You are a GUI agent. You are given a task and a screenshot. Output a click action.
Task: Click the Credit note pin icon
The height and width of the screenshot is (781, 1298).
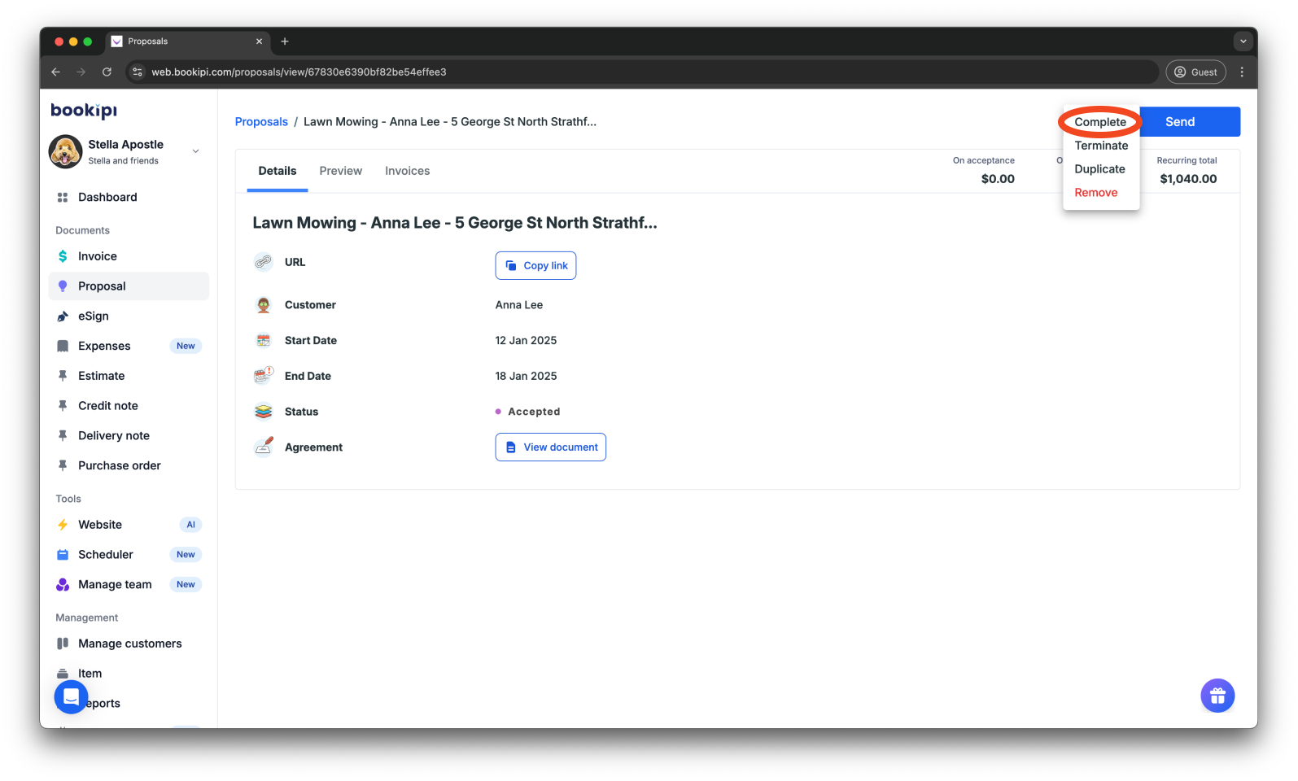point(63,406)
